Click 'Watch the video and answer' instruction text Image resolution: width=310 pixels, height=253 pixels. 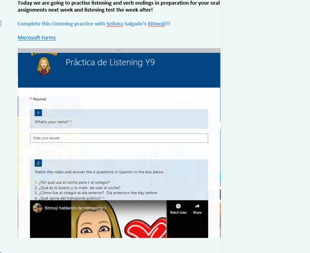point(99,172)
